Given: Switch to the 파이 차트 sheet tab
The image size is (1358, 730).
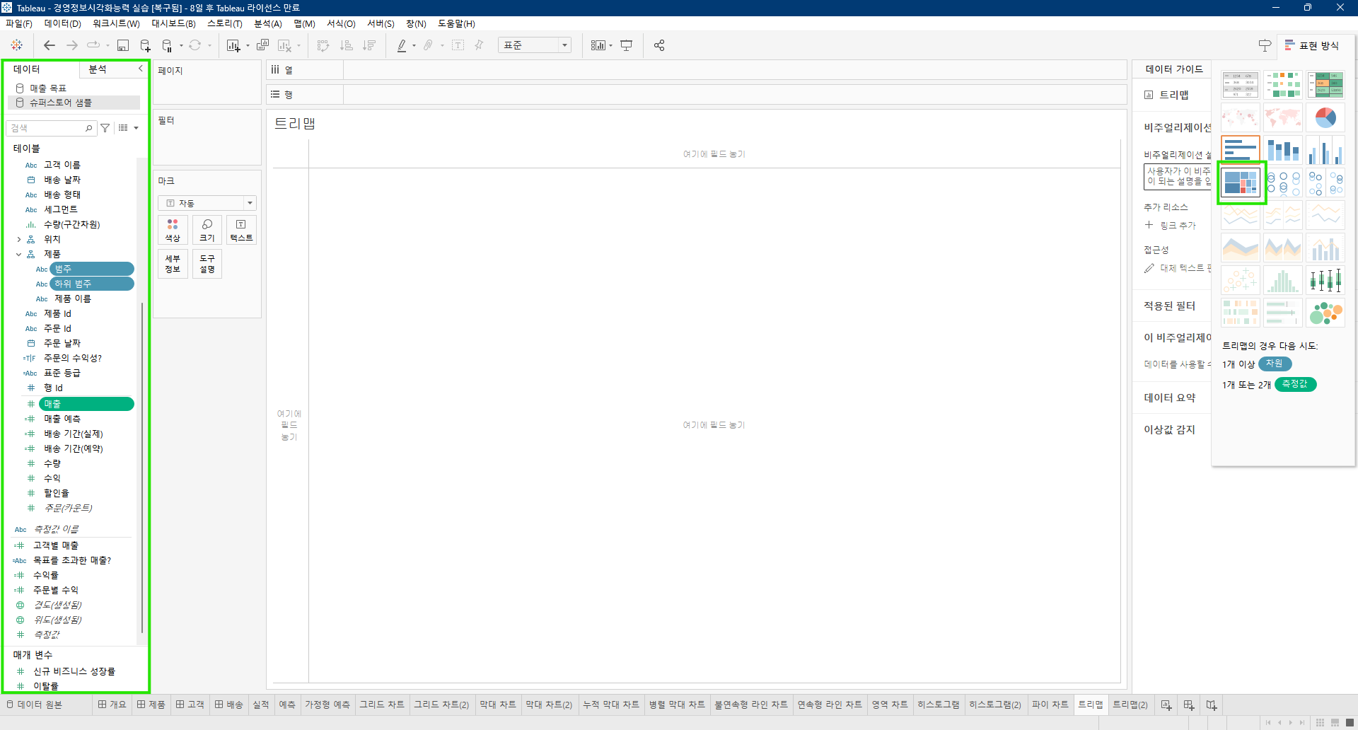Looking at the screenshot, I should click(x=1050, y=705).
